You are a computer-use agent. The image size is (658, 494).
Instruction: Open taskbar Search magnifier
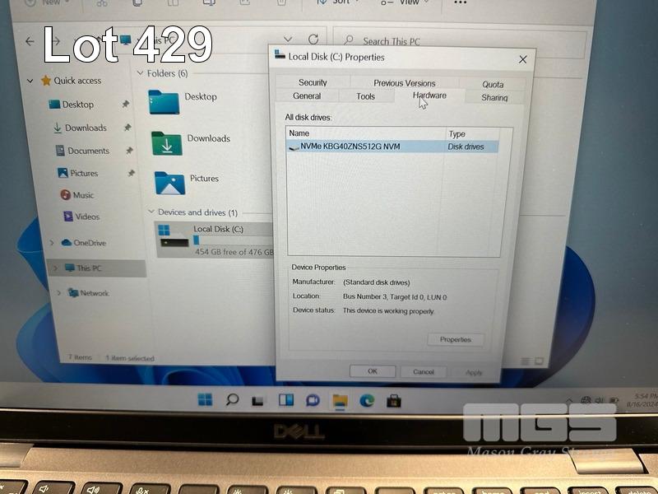point(232,400)
